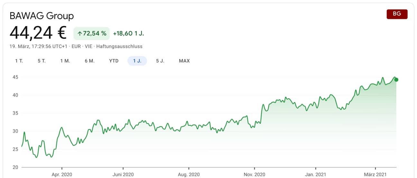Click the 19. März timestamp text
This screenshot has height=178, width=417.
tap(39, 46)
